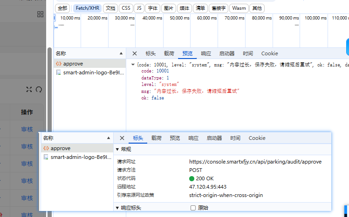Switch to 启动器 tab in lower panel
Screen dimensions: 349x217
point(214,138)
